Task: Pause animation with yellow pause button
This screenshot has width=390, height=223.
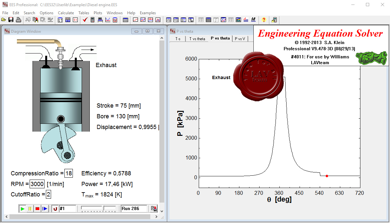Action: pos(30,209)
